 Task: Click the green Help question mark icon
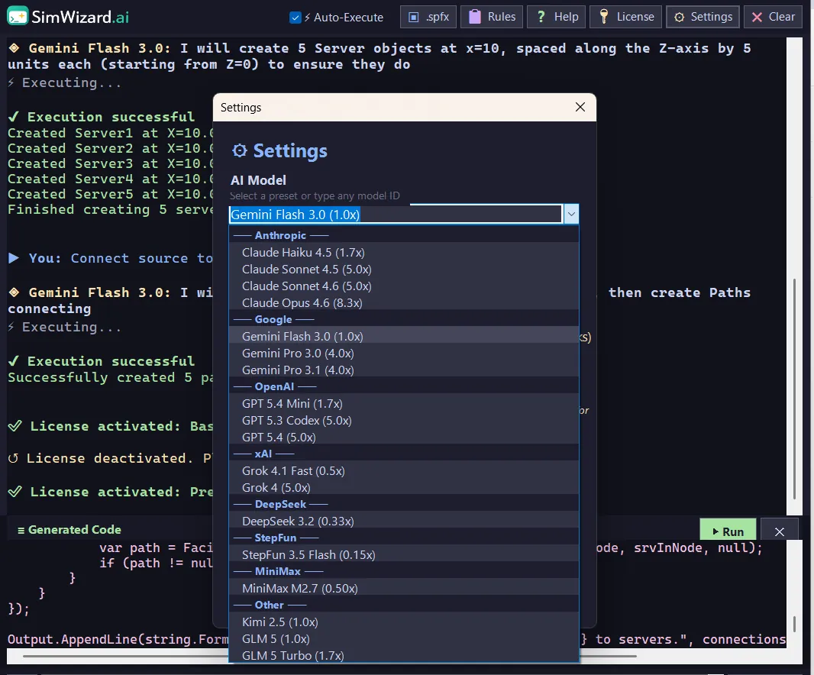tap(543, 16)
